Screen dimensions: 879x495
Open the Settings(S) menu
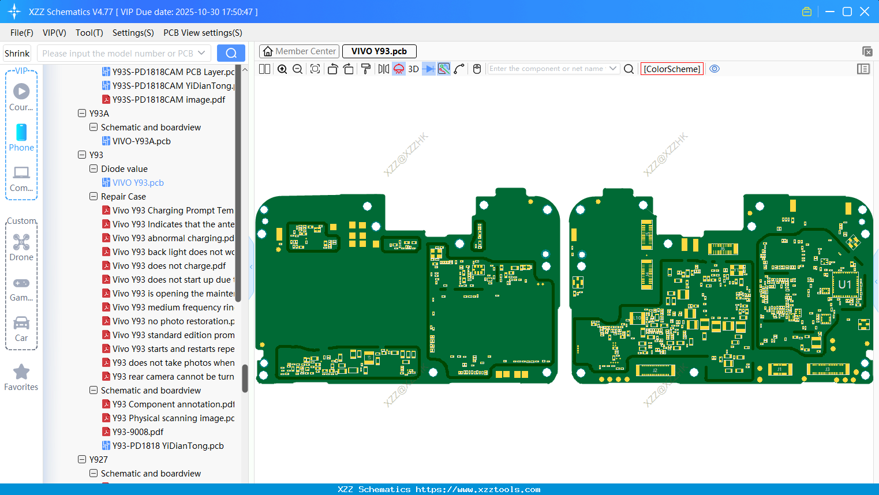(x=133, y=33)
